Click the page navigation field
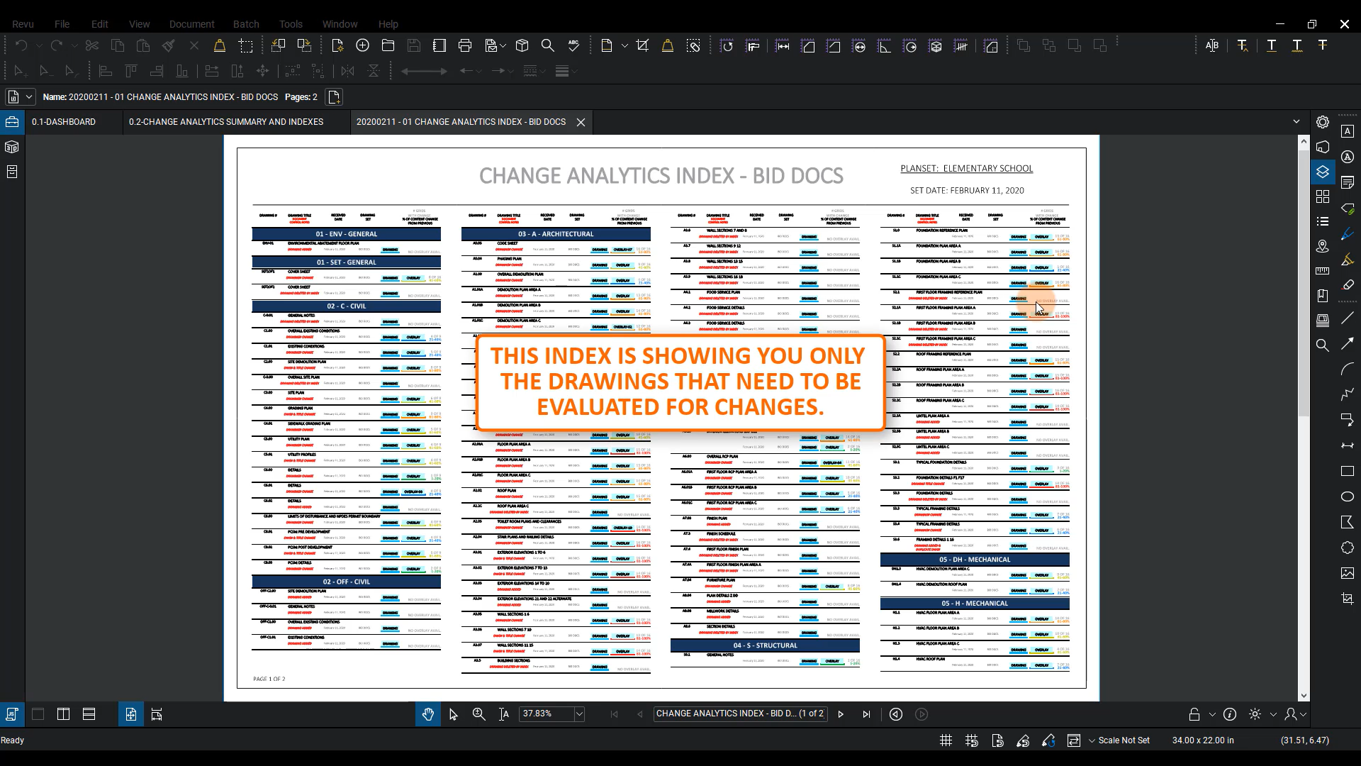The image size is (1361, 766). pyautogui.click(x=739, y=714)
